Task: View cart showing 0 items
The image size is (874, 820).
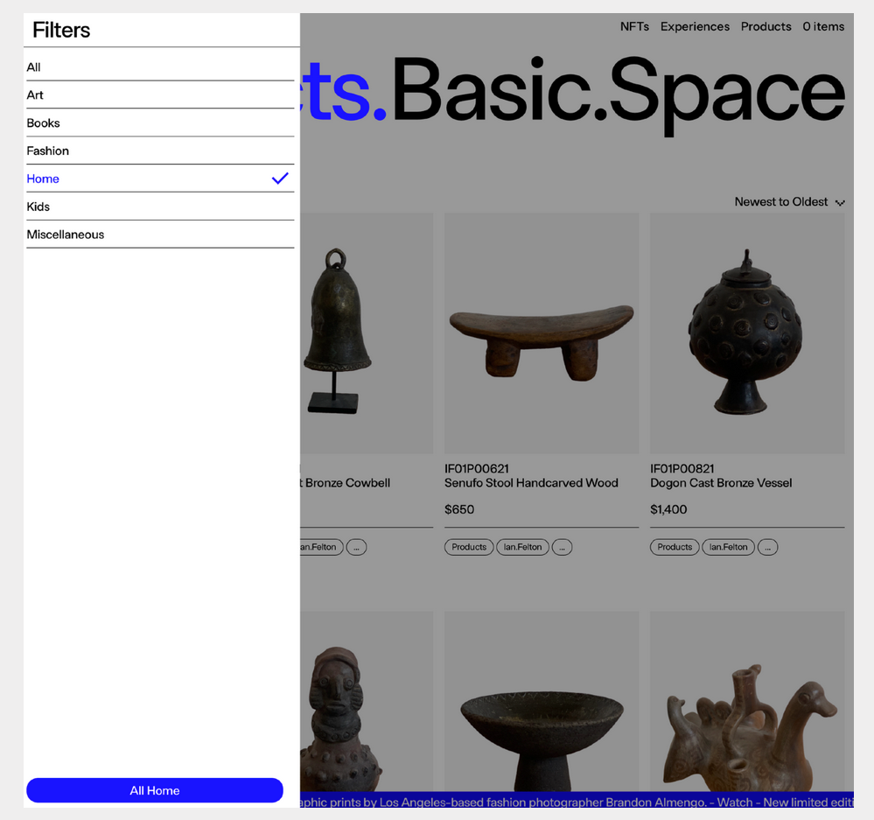Action: pos(823,27)
